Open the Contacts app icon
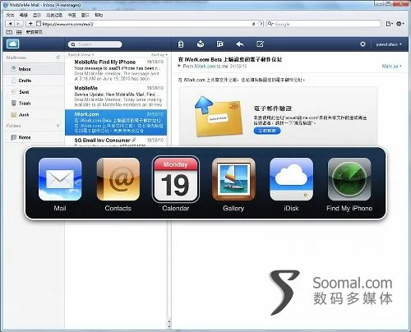 point(118,179)
